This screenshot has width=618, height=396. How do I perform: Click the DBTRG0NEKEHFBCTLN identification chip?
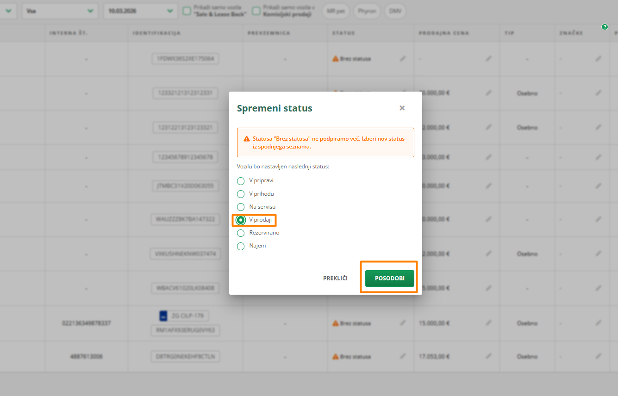coord(185,357)
